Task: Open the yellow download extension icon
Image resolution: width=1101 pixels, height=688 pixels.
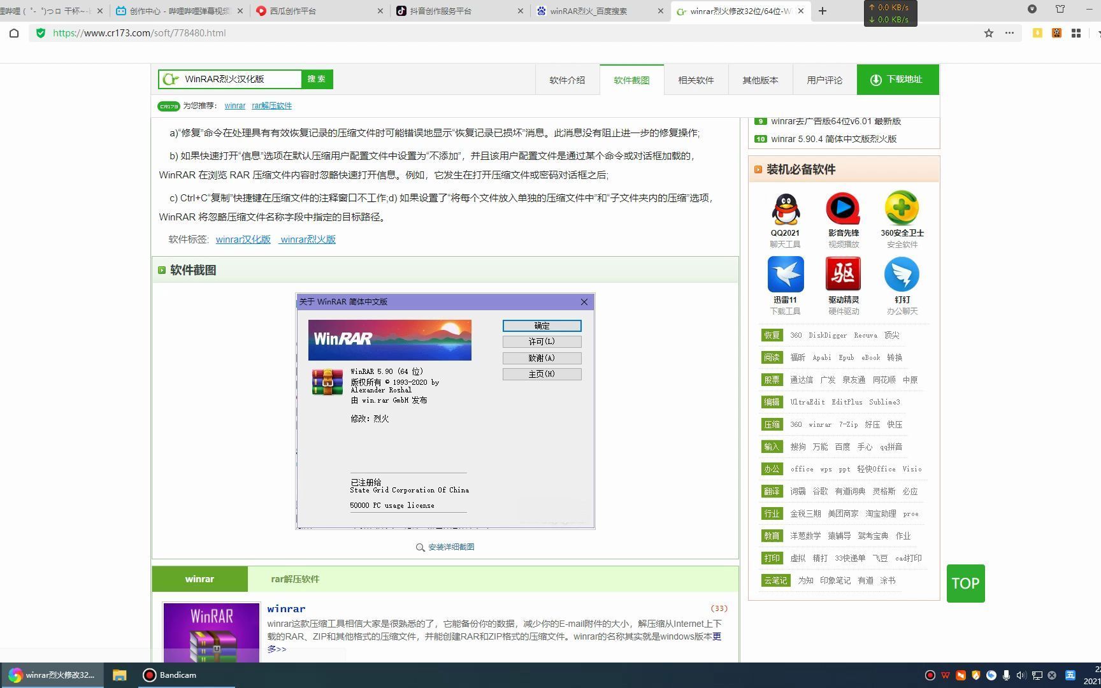Action: pyautogui.click(x=1037, y=33)
